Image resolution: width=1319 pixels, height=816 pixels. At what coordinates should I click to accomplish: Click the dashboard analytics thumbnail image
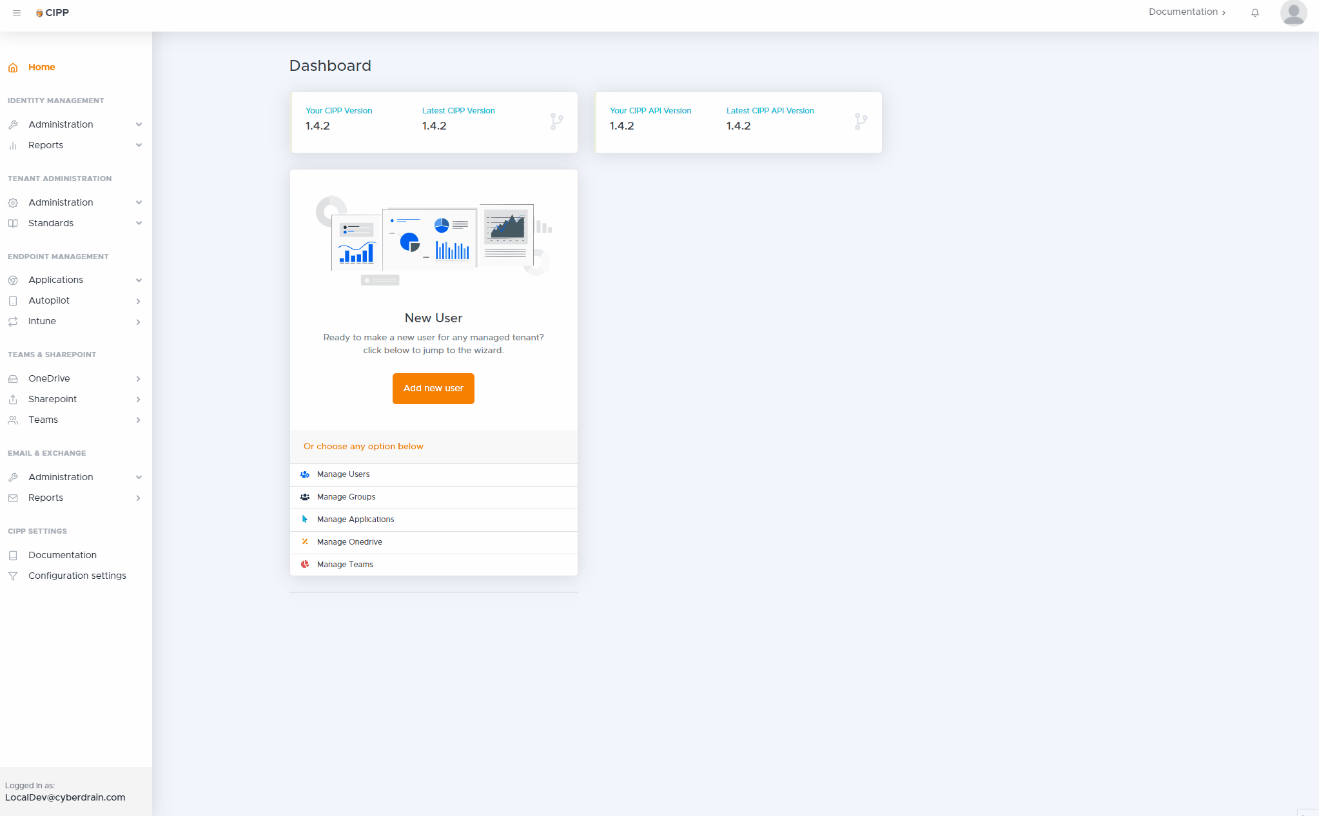point(433,240)
